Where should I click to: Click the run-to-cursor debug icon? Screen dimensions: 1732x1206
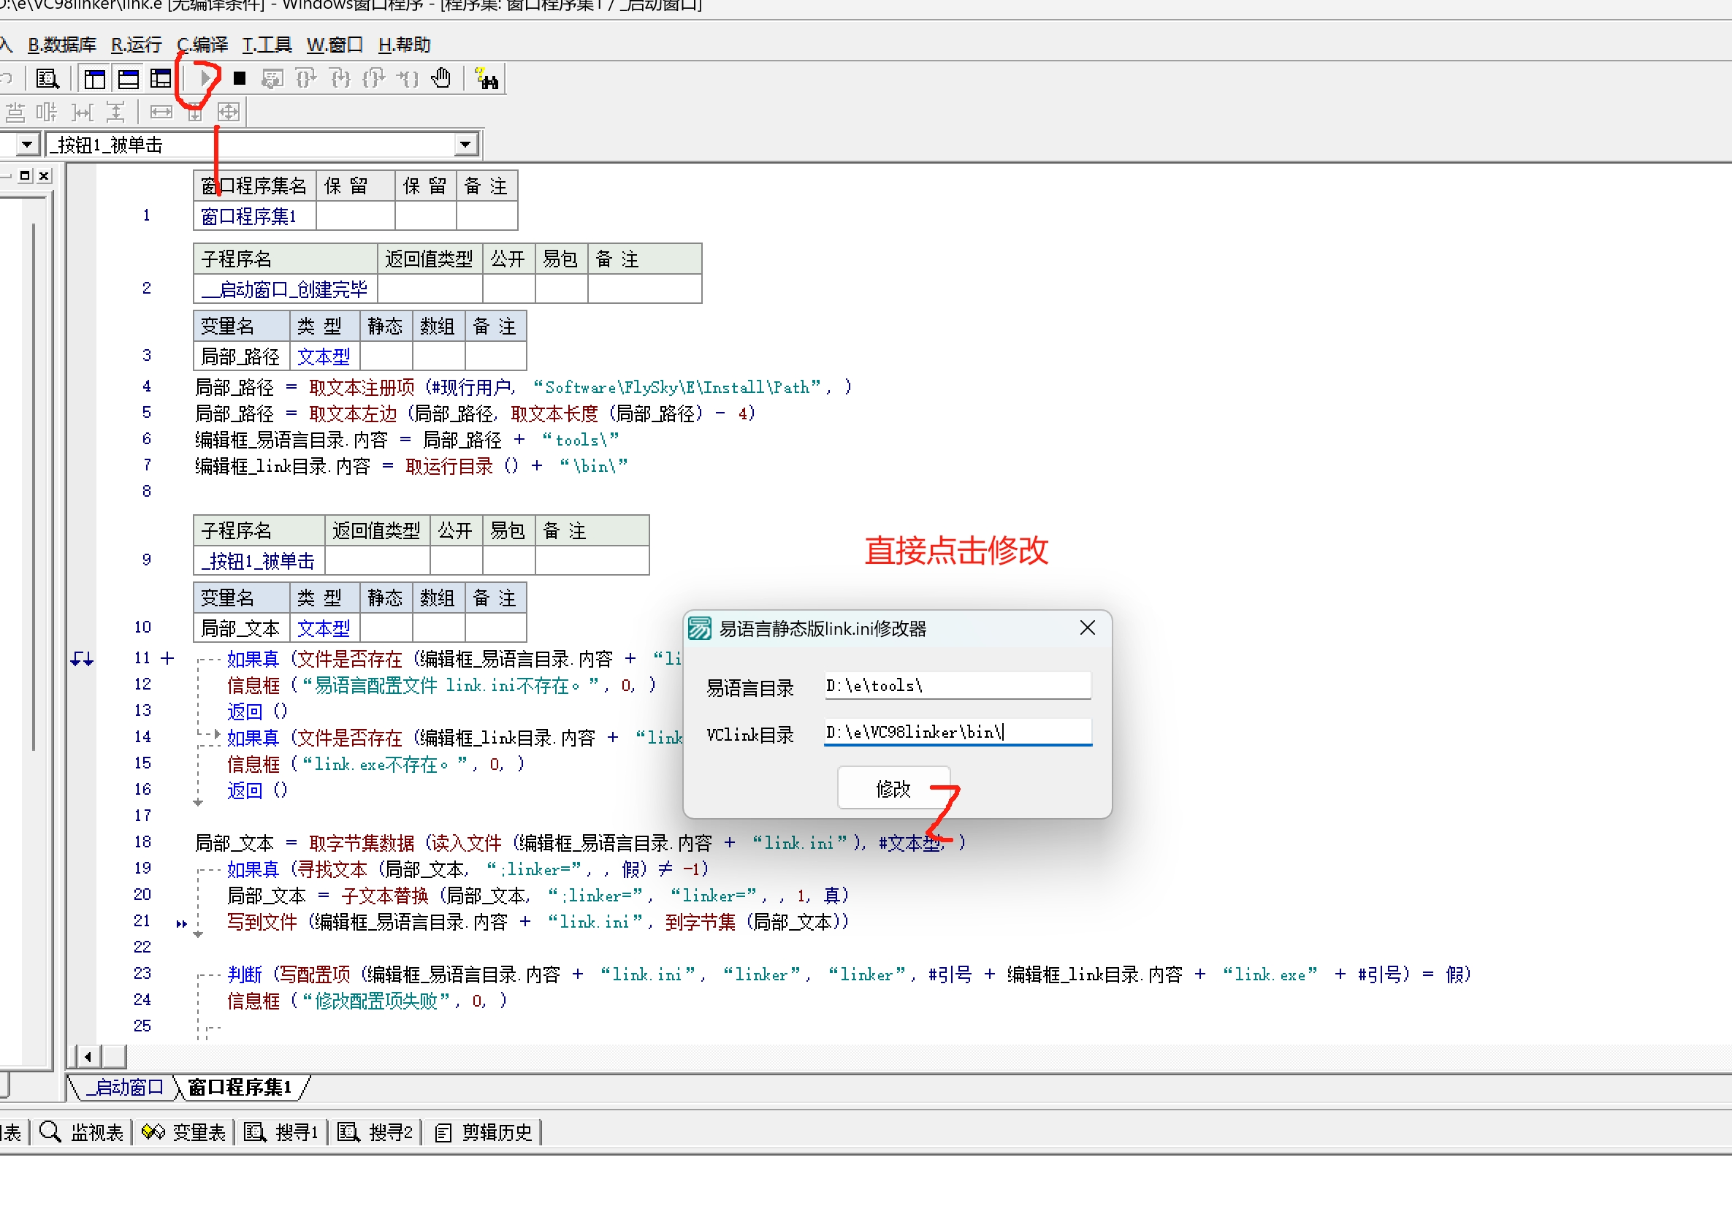click(x=408, y=78)
